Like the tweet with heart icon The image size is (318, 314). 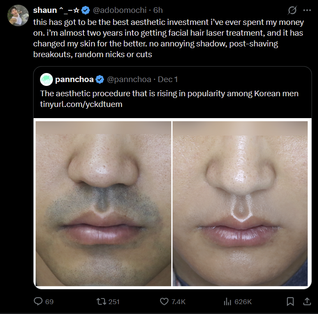coord(164,302)
